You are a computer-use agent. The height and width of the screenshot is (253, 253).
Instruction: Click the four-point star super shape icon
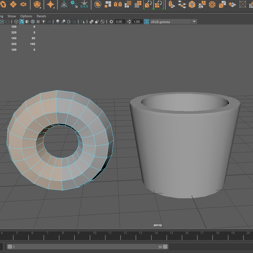click(51, 5)
